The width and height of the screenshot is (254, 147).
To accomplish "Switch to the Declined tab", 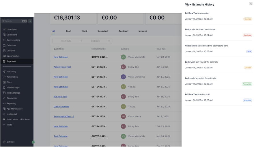I will coord(123,31).
